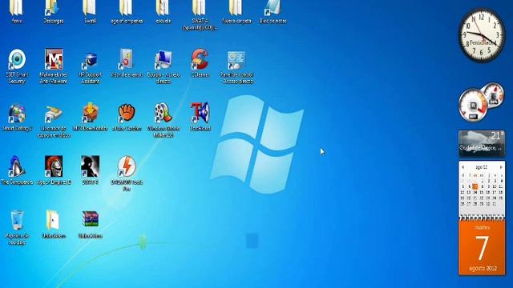The height and width of the screenshot is (288, 513).
Task: Click the large CPU meter dial
Action: (473, 105)
